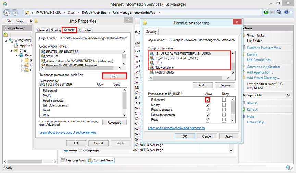Toggle Allow Modify checkbox for IIS_IUSRS
This screenshot has height=173, width=296.
tap(208, 105)
